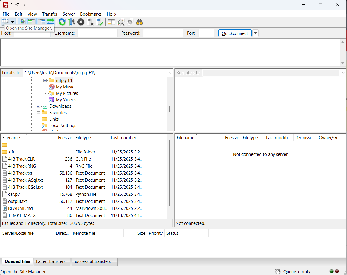
Task: Reconnect to the last used server
Action: click(100, 22)
